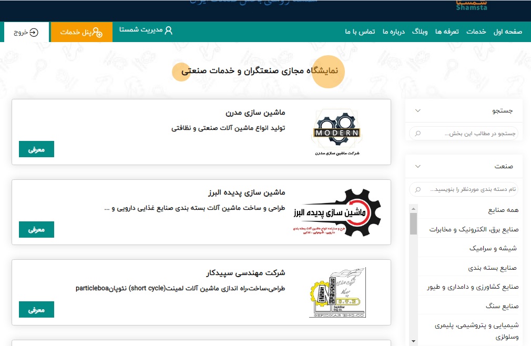This screenshot has width=531, height=346.
Task: Open the تعرفه ها menu item
Action: tap(447, 32)
